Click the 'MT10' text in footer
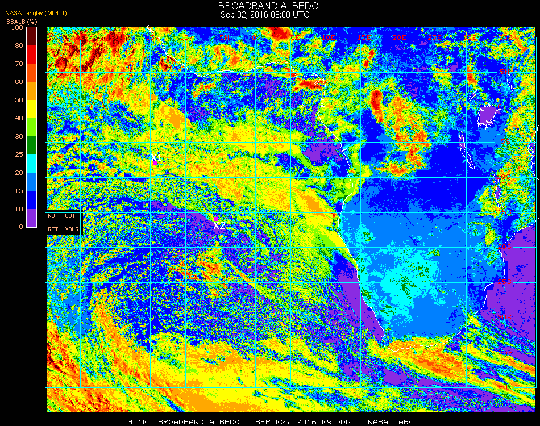The height and width of the screenshot is (426, 540). pos(138,422)
